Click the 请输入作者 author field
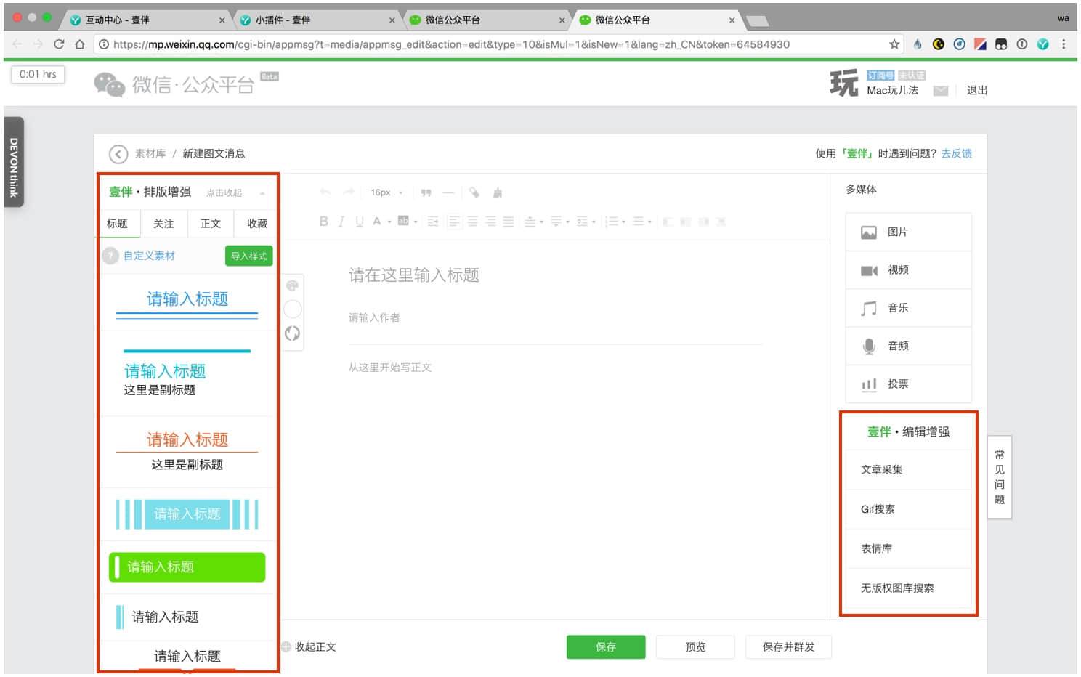 click(555, 317)
